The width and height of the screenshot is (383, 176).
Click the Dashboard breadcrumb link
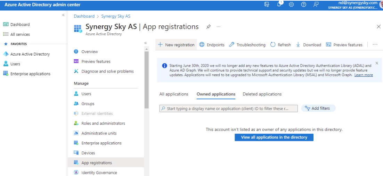click(84, 16)
